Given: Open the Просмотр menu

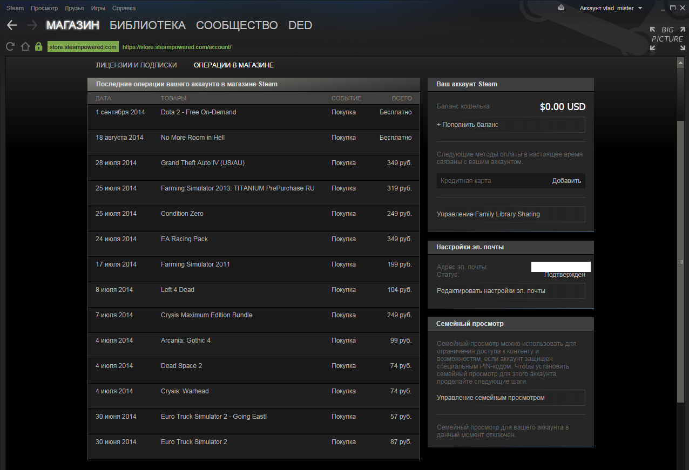Looking at the screenshot, I should coord(44,8).
